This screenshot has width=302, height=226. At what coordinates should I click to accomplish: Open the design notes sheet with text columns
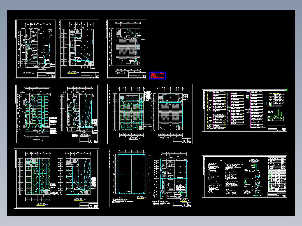[x=244, y=176]
